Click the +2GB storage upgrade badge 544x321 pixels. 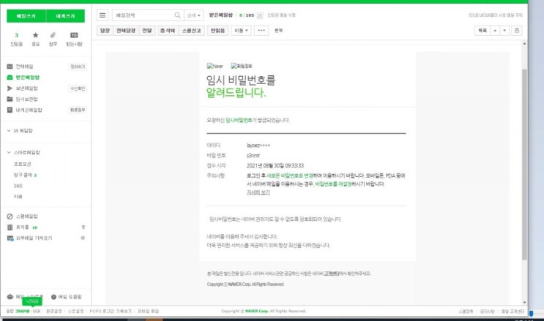click(32, 301)
